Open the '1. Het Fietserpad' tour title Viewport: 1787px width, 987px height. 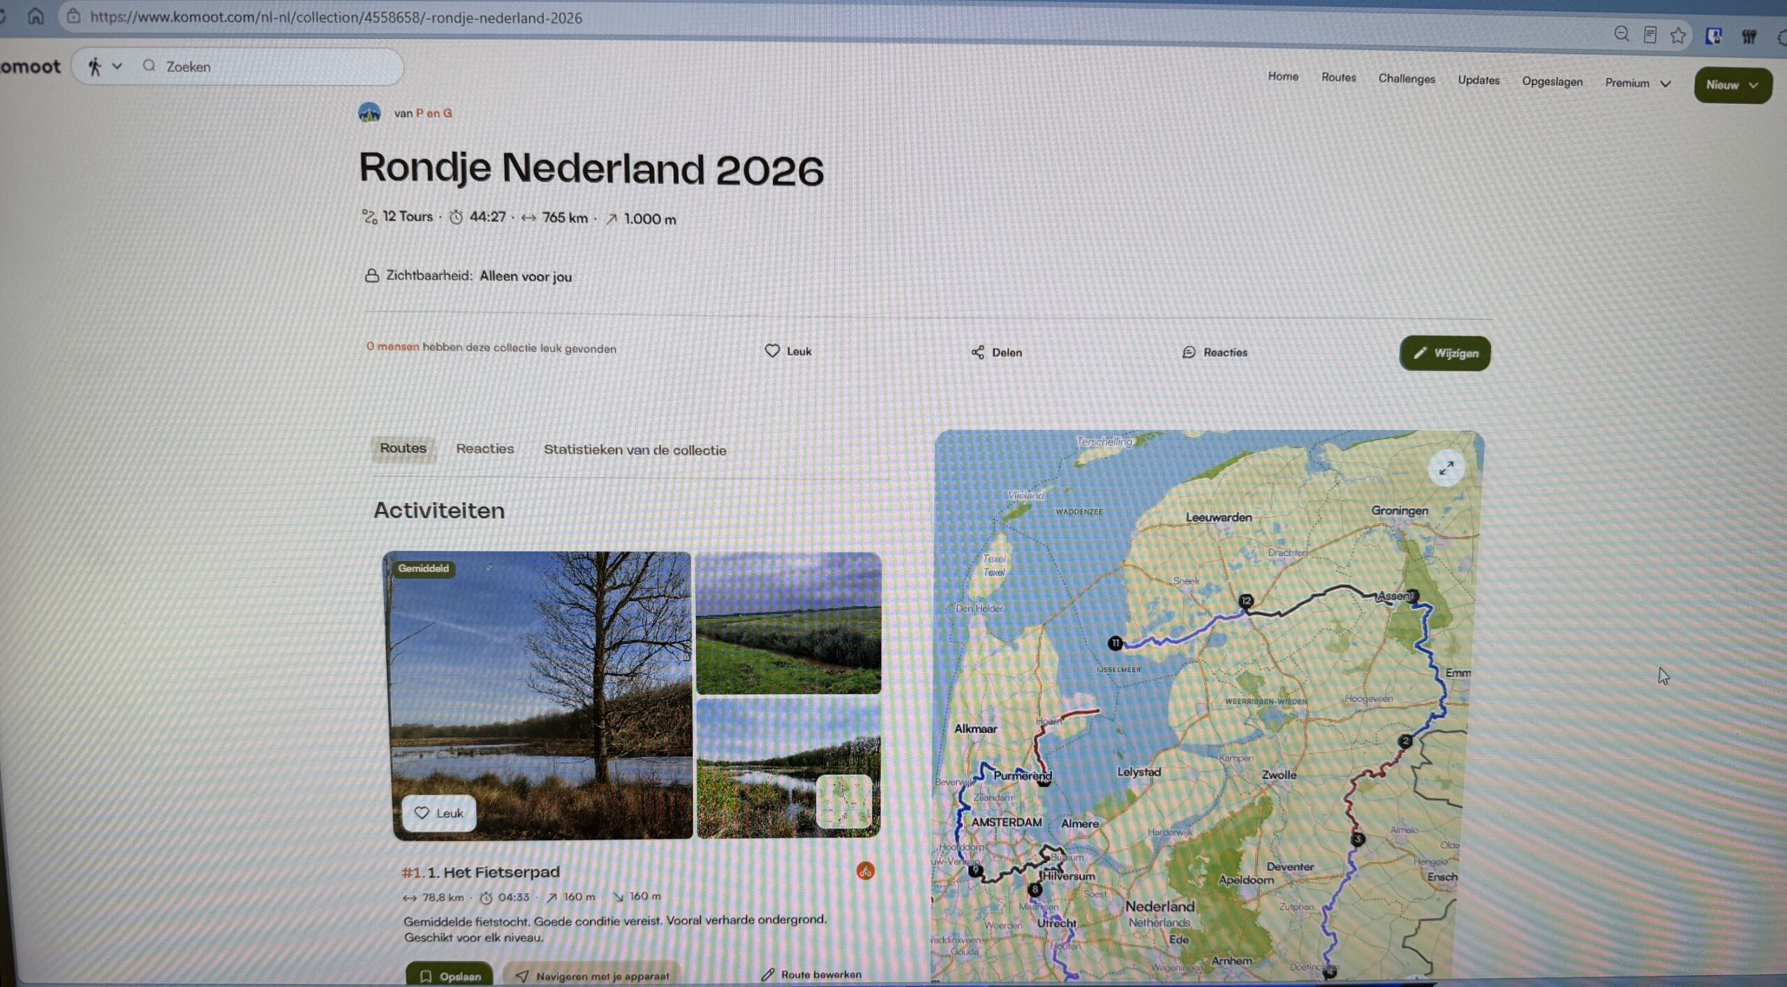click(x=494, y=872)
